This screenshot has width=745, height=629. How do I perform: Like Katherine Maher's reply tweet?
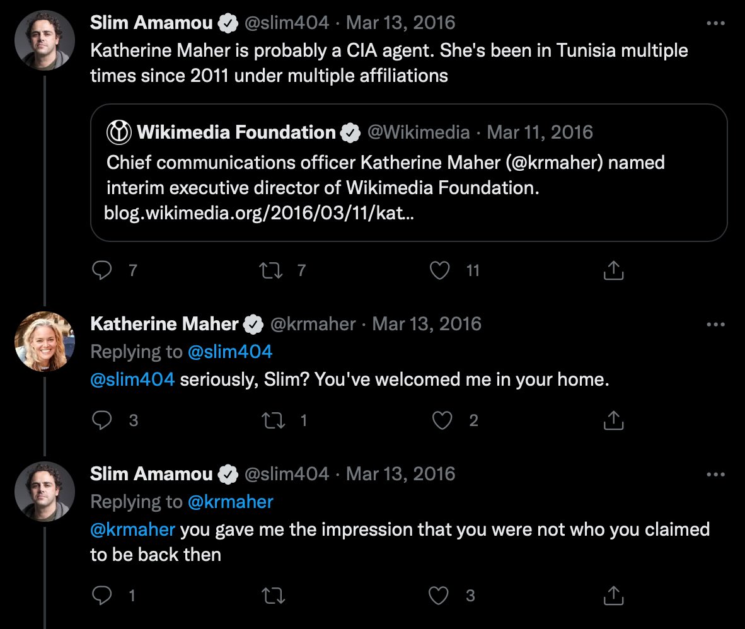click(x=442, y=420)
